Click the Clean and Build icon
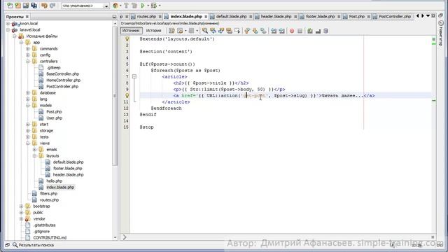Viewport: 448px width, 252px height. click(134, 6)
